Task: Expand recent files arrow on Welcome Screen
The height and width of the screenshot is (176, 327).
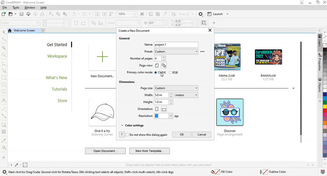Action: 293,88
